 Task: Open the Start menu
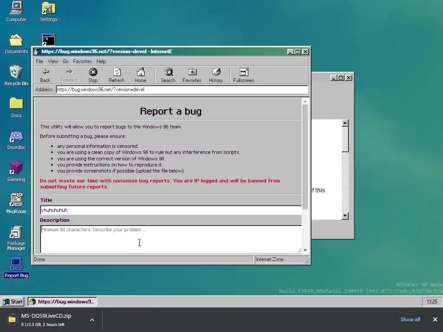point(13,301)
